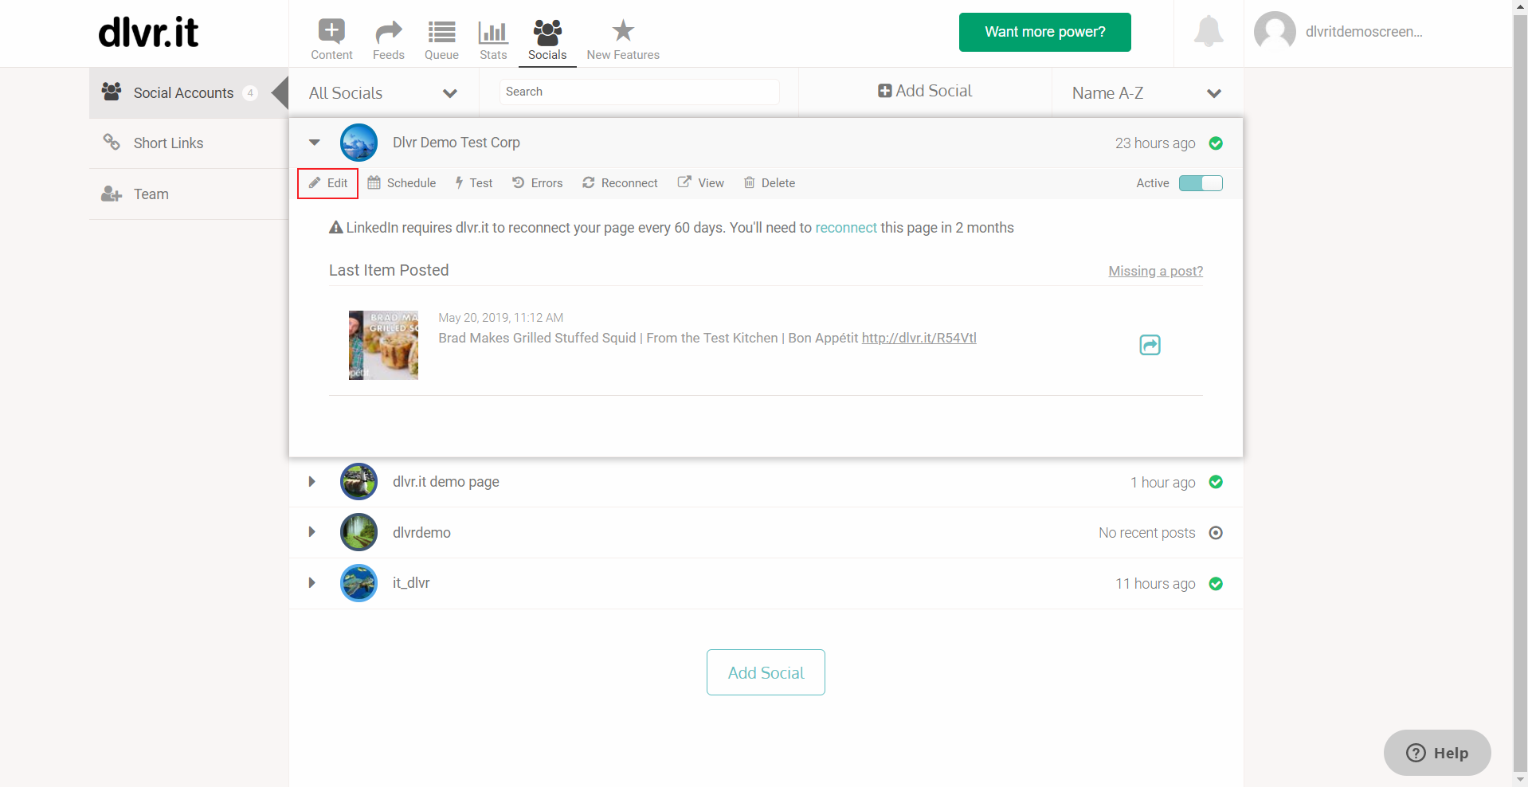Open the Content section icon
1528x787 pixels.
point(331,32)
